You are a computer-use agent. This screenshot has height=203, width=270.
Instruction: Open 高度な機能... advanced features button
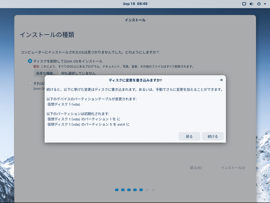46,73
